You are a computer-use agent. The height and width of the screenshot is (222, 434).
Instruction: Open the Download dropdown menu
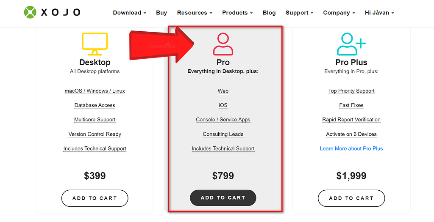point(129,13)
